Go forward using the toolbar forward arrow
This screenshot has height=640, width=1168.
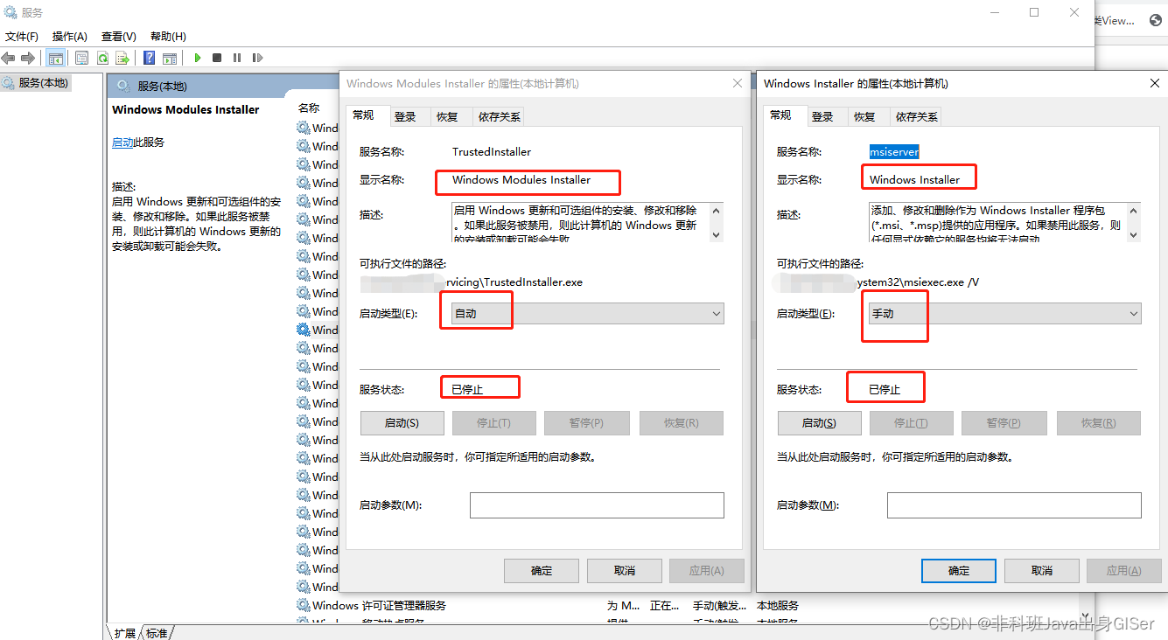click(x=28, y=58)
